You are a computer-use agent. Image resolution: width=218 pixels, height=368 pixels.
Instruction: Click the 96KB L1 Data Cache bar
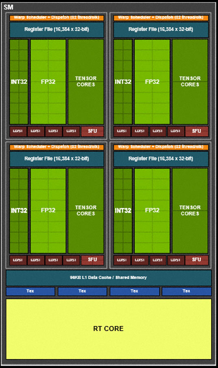click(x=109, y=278)
